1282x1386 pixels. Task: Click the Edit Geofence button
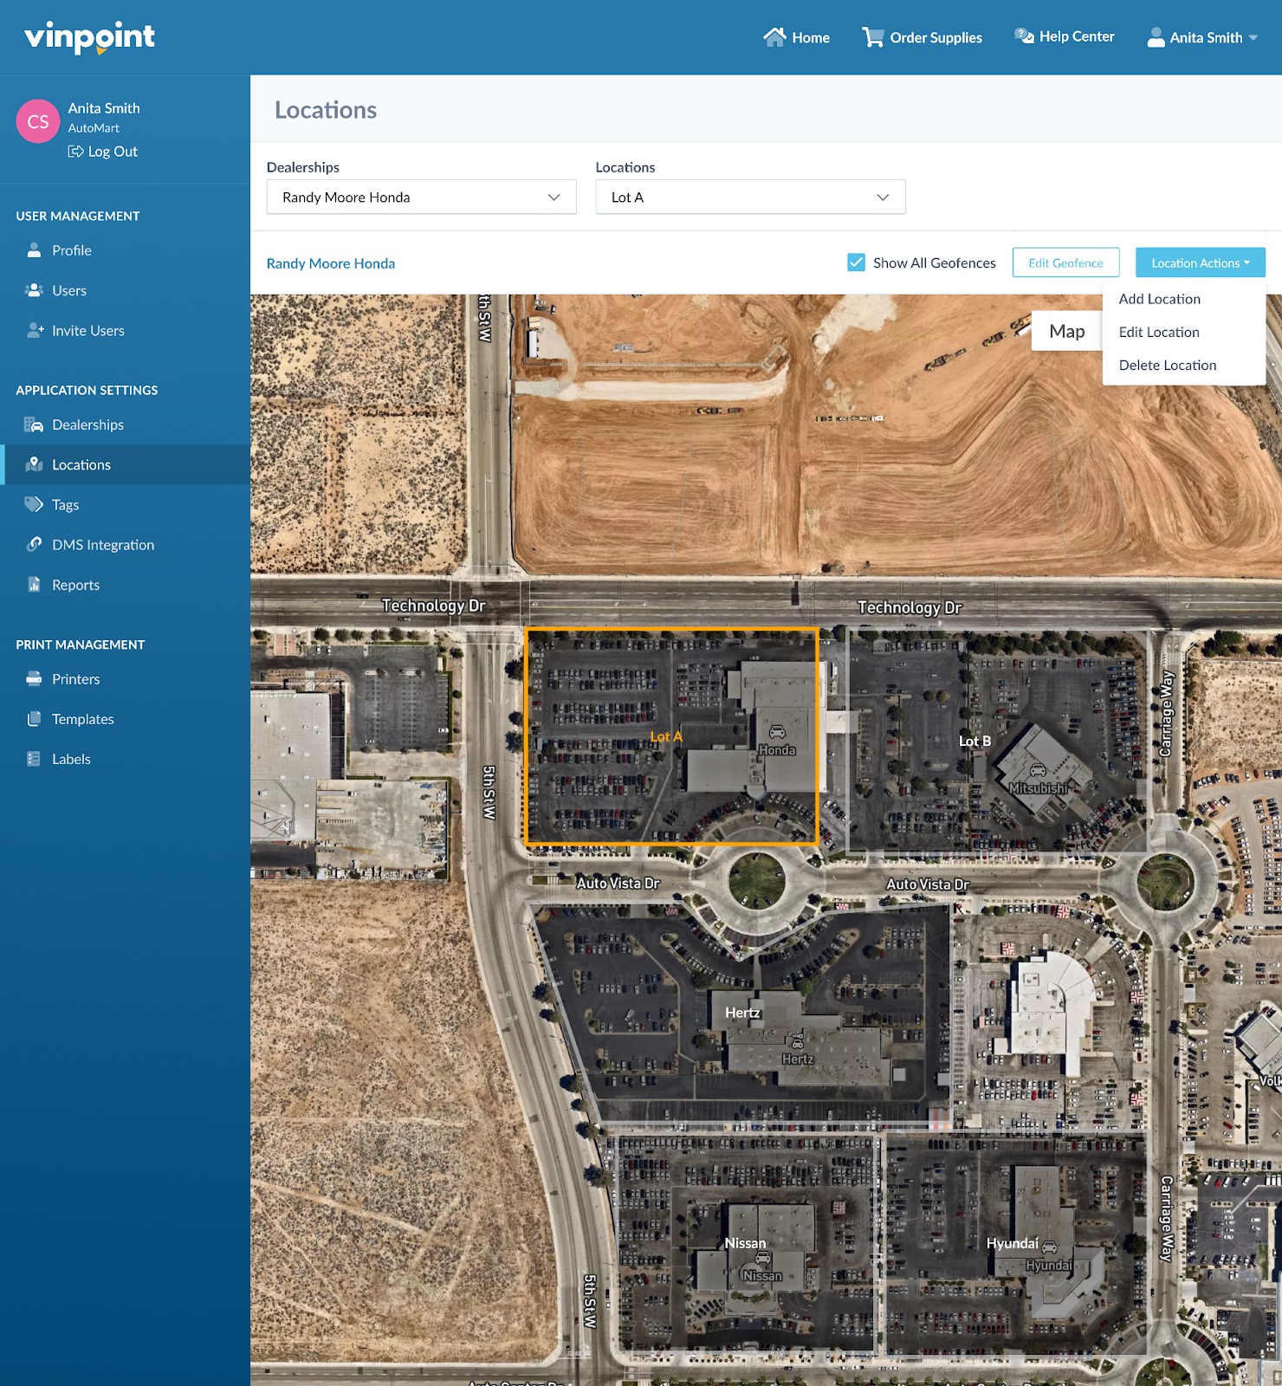click(x=1065, y=262)
